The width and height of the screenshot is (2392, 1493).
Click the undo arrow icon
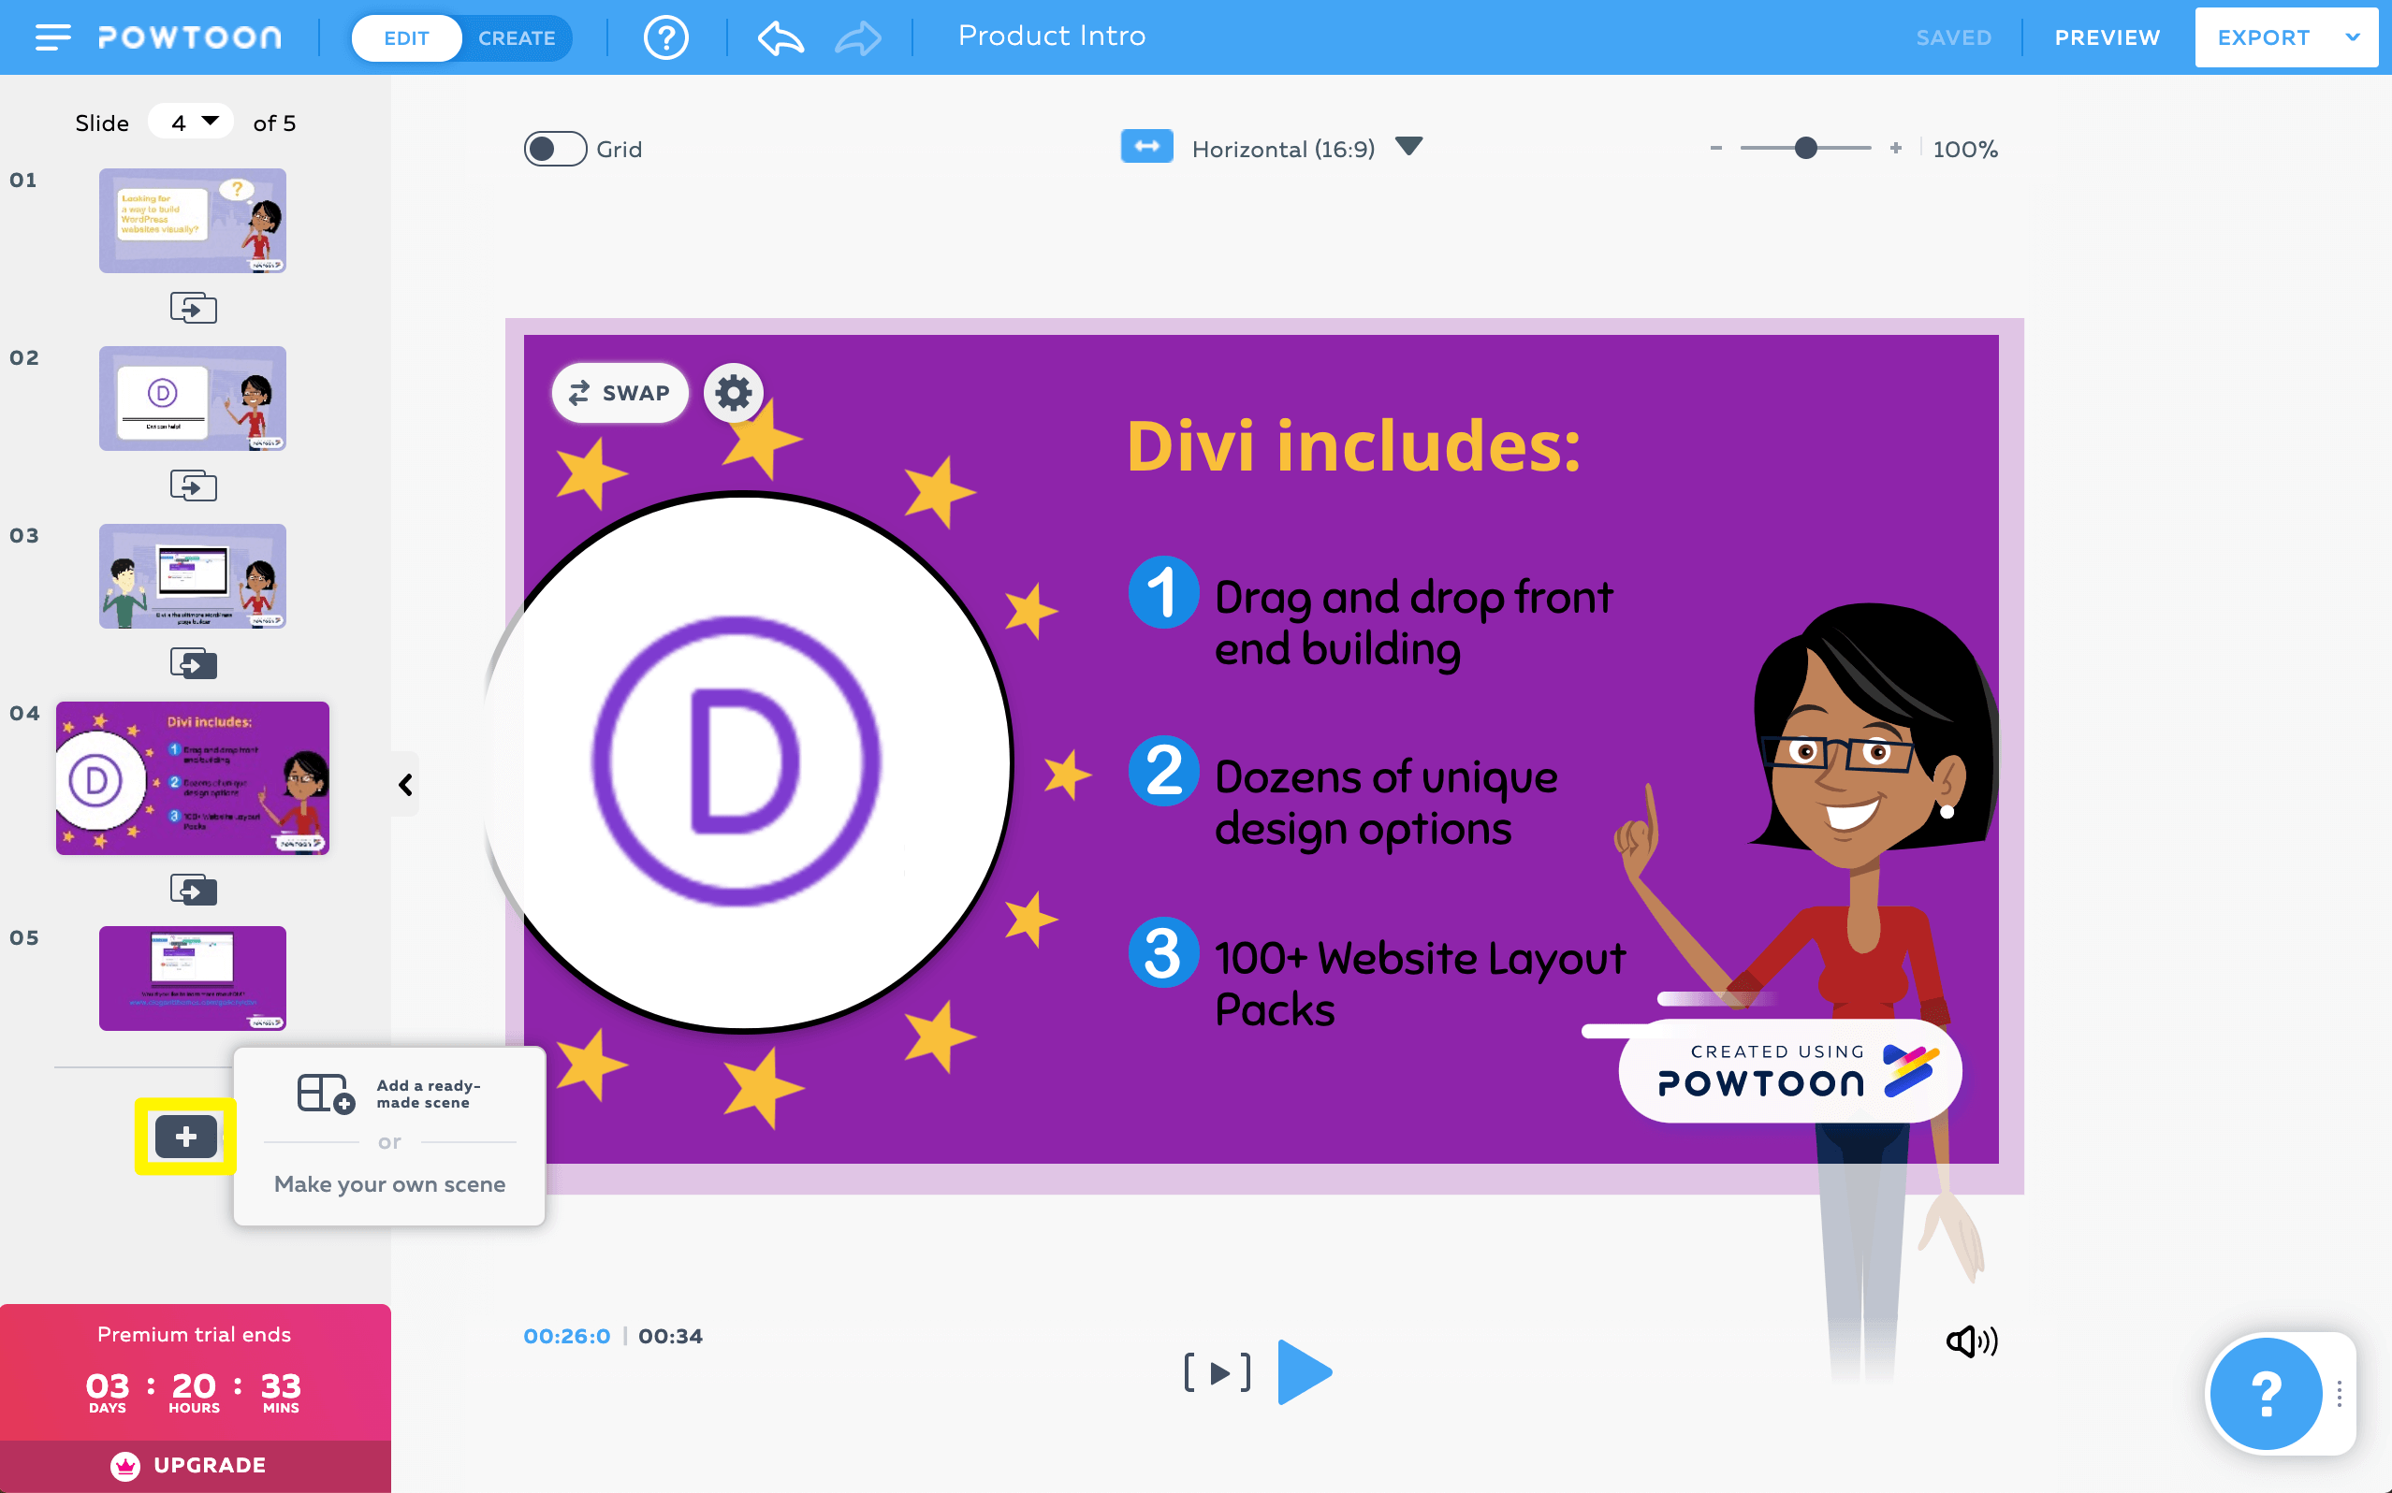(x=780, y=38)
